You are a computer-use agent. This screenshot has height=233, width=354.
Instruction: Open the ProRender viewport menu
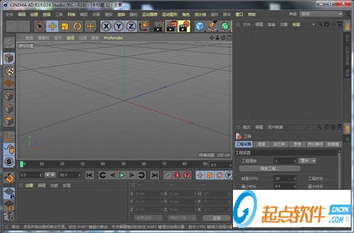pos(113,38)
